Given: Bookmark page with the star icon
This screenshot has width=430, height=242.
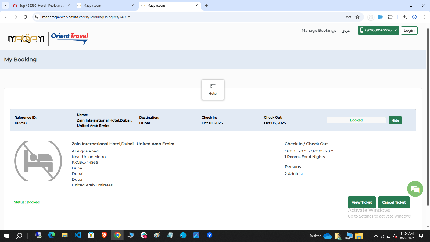Looking at the screenshot, I should (357, 17).
